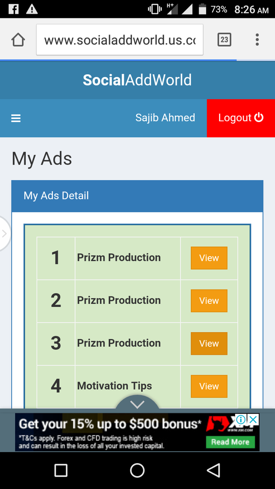Click the Logout button
This screenshot has height=489, width=275.
[241, 118]
